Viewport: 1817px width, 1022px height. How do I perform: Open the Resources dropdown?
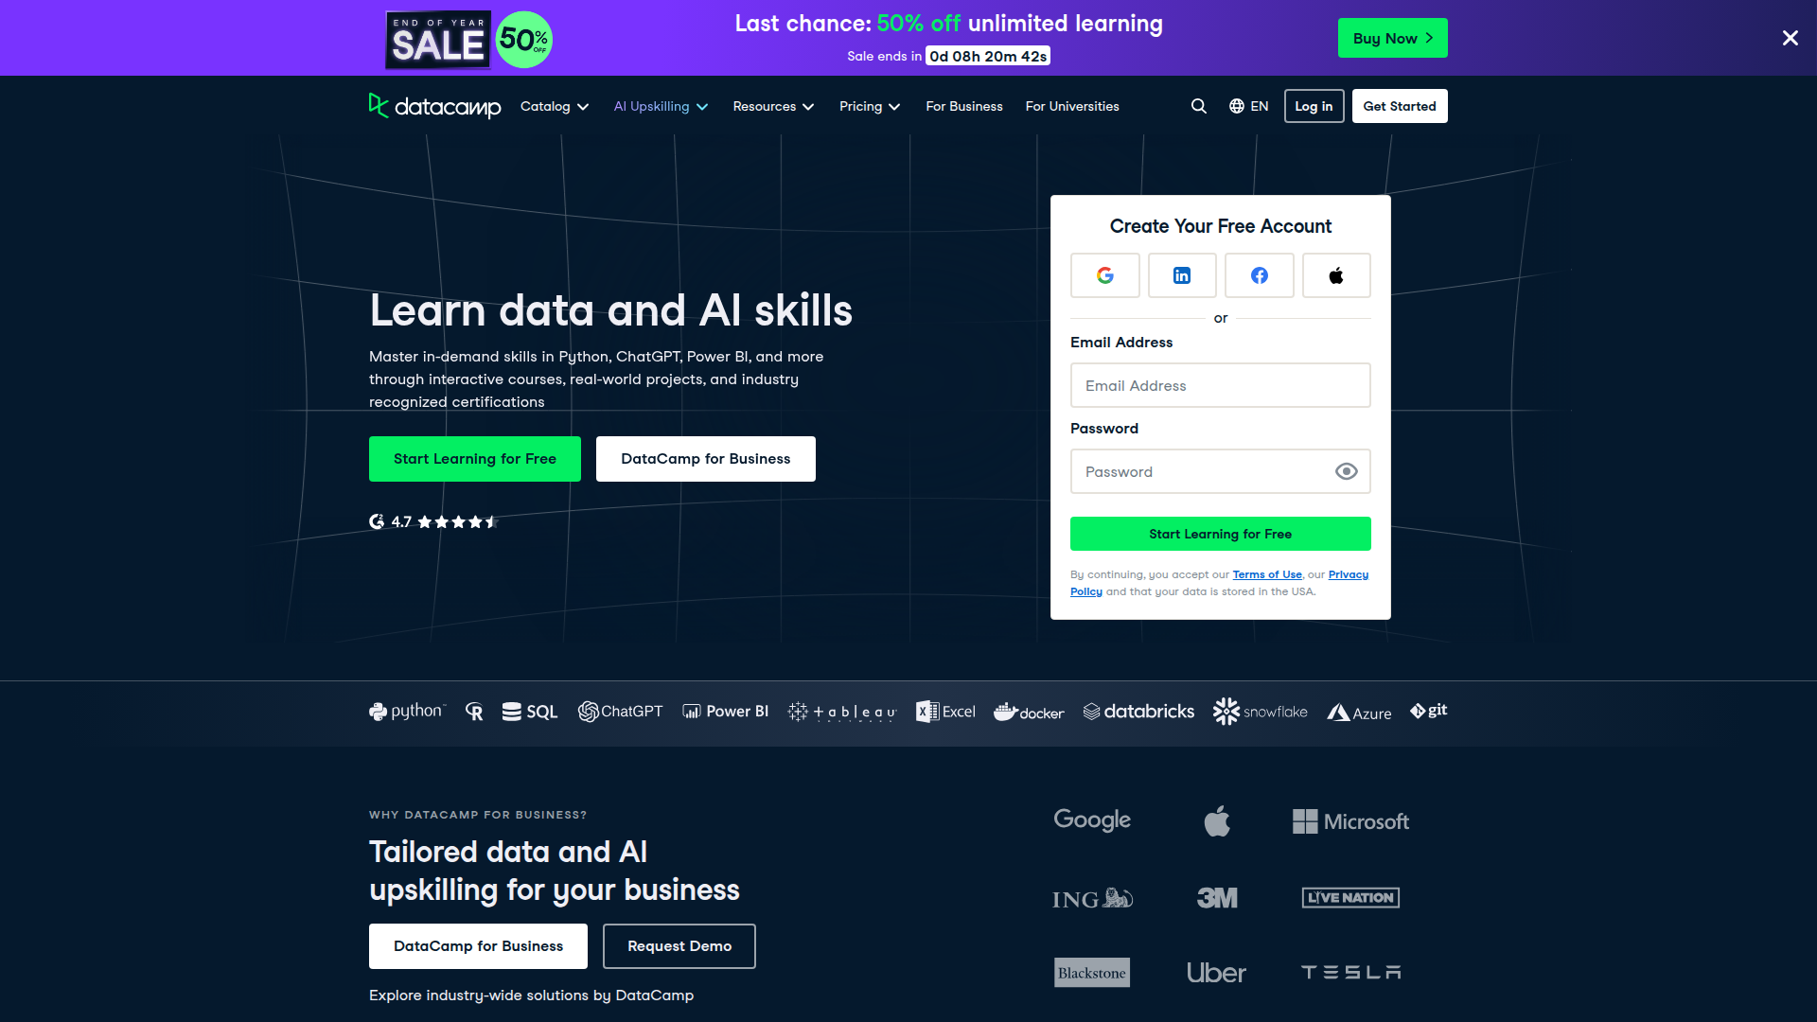pyautogui.click(x=773, y=106)
